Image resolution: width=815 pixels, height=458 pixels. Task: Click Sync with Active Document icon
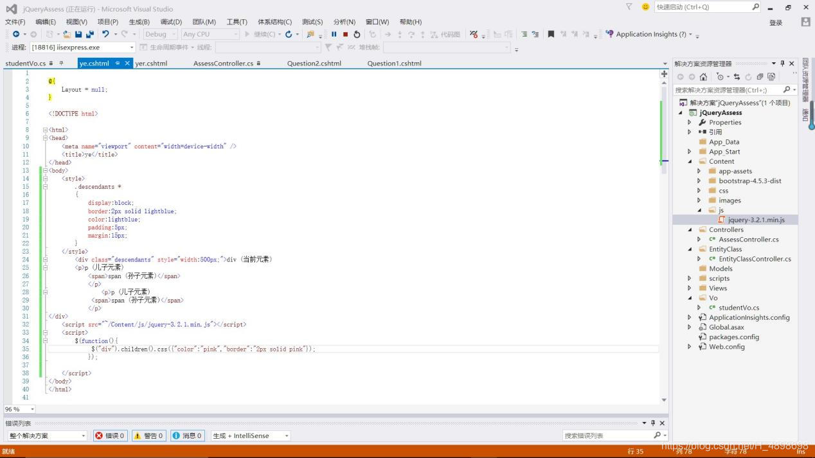click(x=737, y=77)
